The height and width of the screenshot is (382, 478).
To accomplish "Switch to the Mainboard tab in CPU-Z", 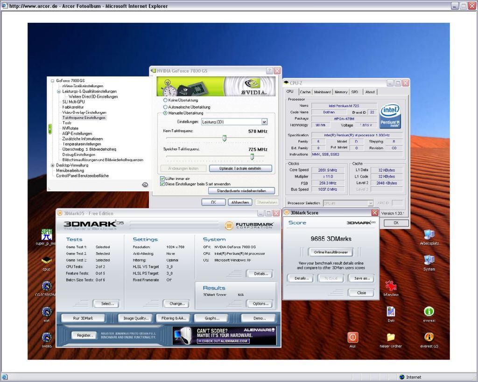I will click(322, 92).
